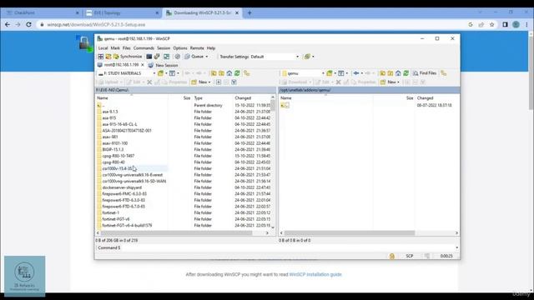534x300 pixels.
Task: Go to local parent directory icon
Action: point(214,73)
